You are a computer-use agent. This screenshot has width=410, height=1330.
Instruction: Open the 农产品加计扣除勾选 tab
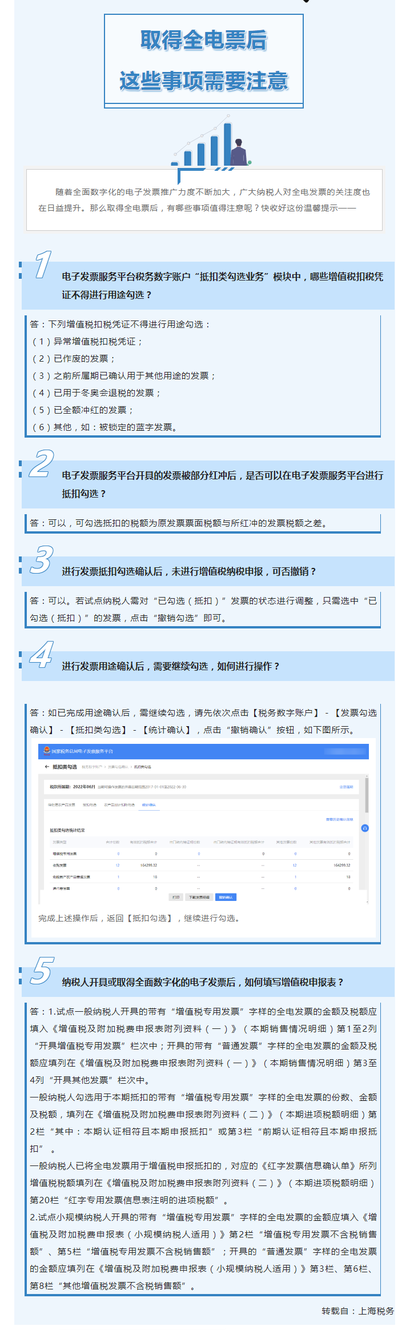[x=119, y=805]
